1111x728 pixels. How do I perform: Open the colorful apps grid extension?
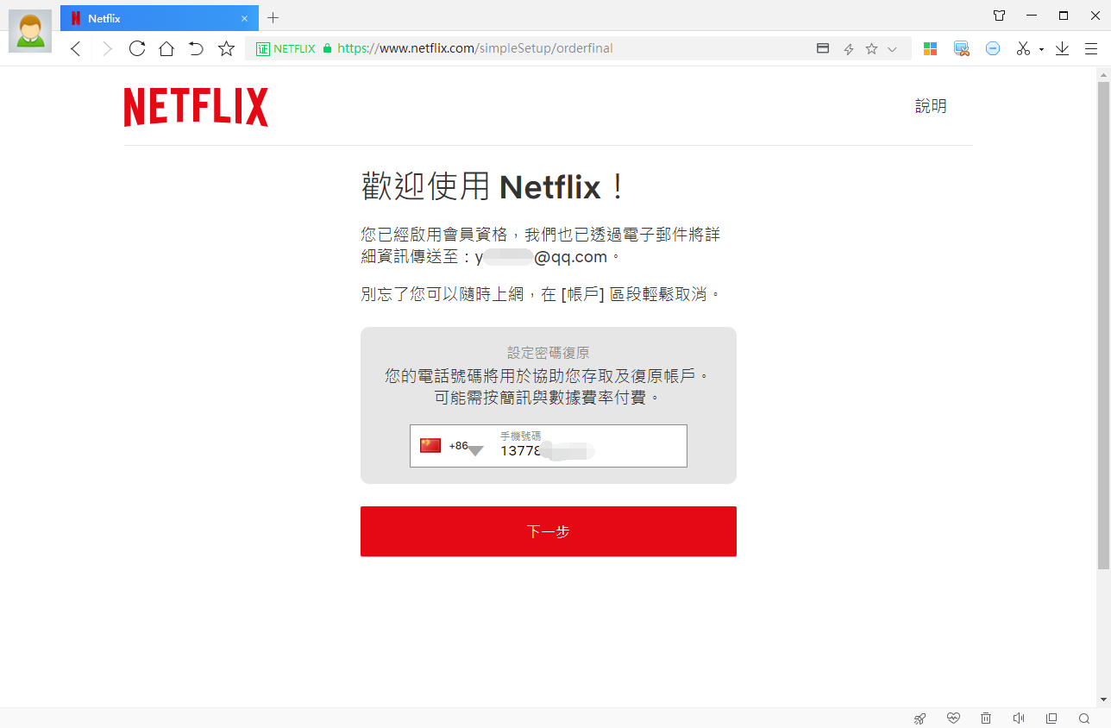(930, 49)
